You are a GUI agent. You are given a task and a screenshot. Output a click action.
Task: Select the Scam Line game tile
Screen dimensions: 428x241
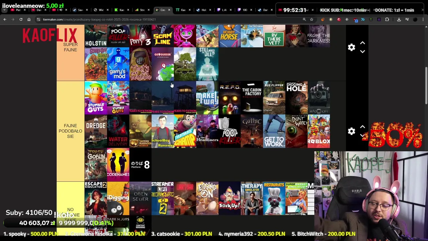click(x=163, y=36)
